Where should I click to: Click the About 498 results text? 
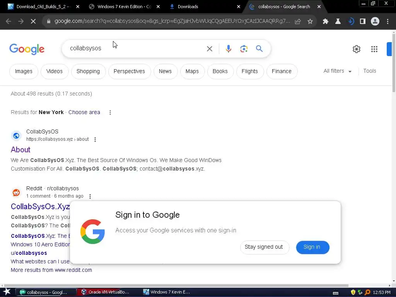coord(51,94)
